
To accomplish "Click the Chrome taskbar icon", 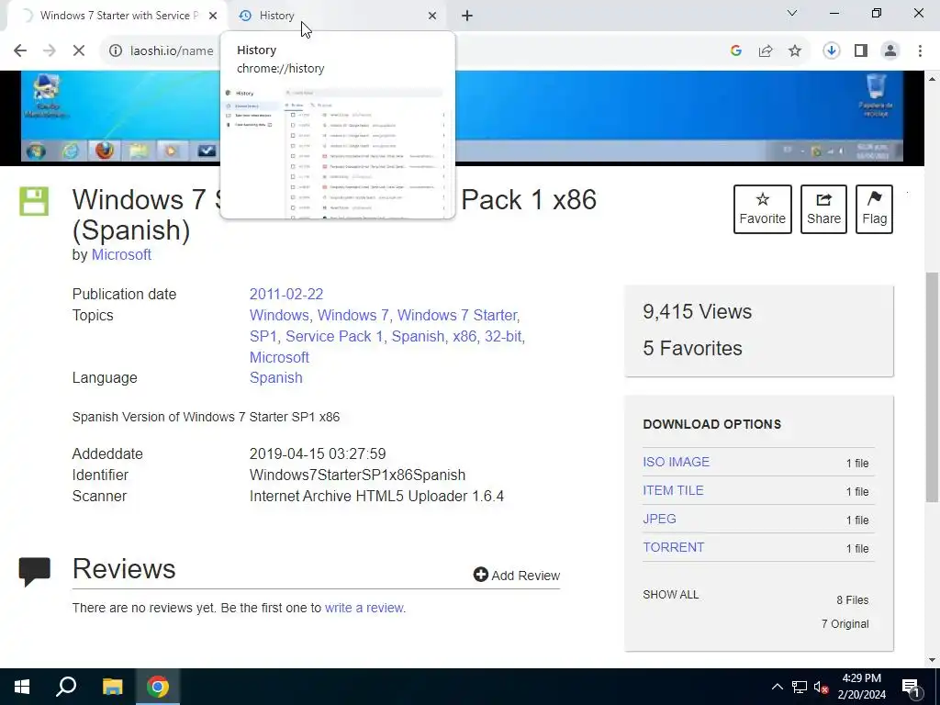I will tap(158, 687).
